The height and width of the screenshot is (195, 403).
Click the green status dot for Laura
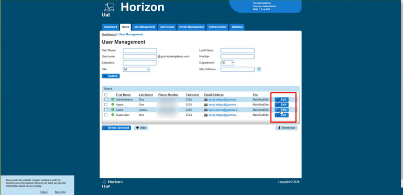[x=113, y=110]
